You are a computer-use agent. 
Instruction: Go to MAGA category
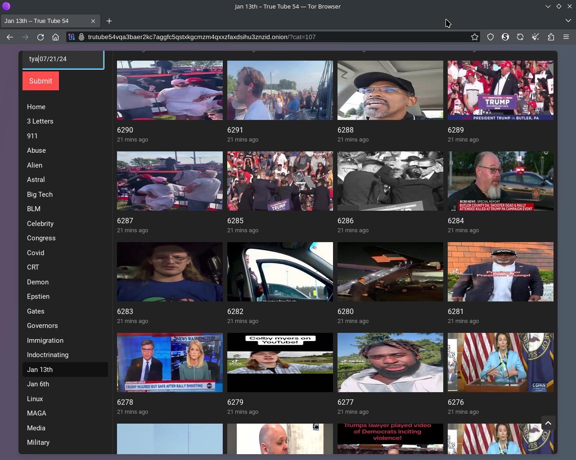click(x=36, y=413)
